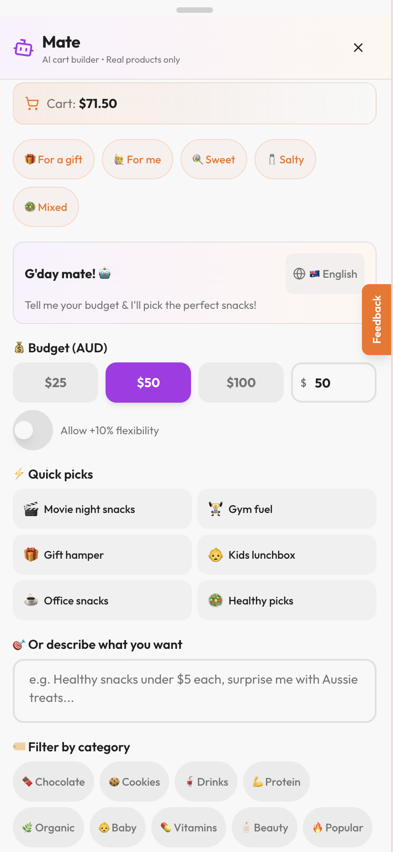Filter by Chocolate category

[53, 782]
